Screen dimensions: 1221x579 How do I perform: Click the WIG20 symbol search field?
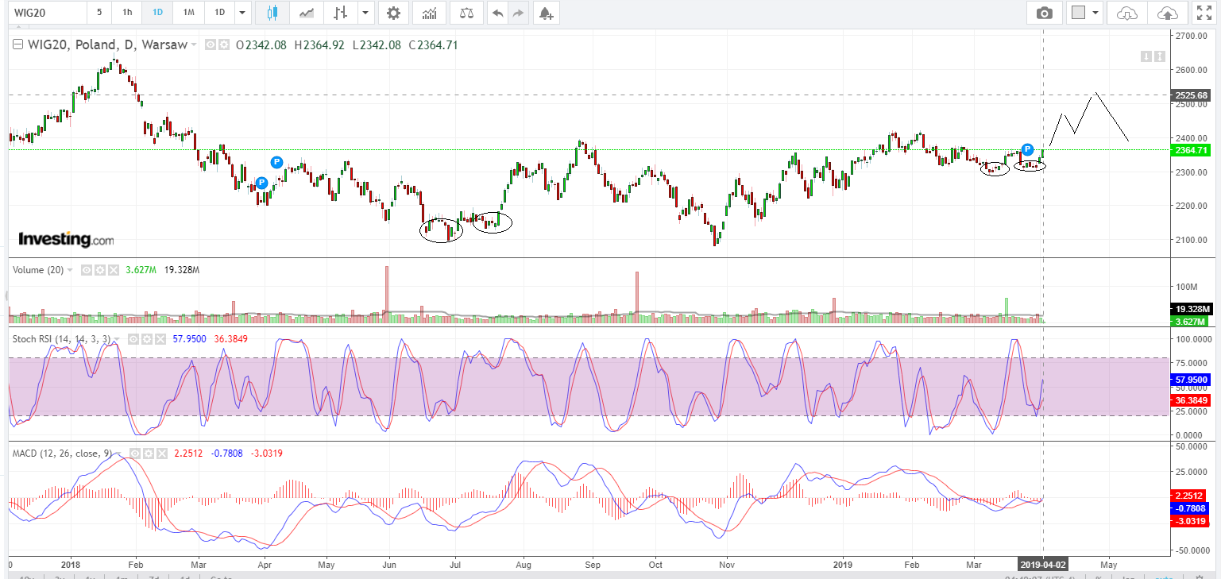(44, 13)
